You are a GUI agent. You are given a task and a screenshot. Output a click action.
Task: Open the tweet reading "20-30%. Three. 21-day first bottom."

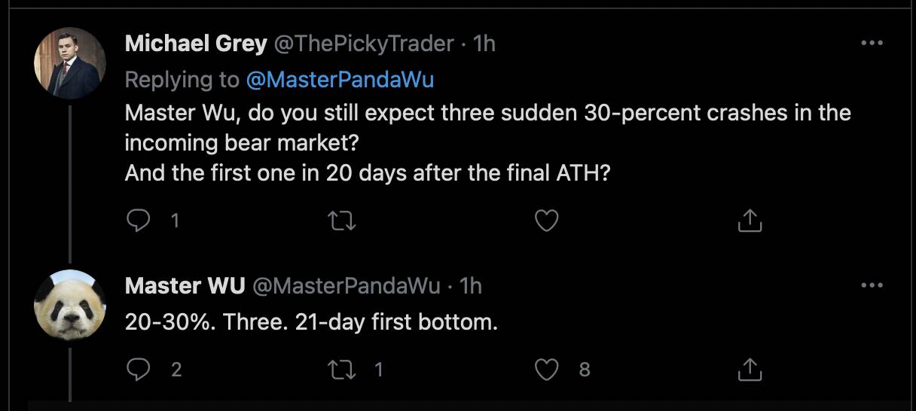click(311, 323)
